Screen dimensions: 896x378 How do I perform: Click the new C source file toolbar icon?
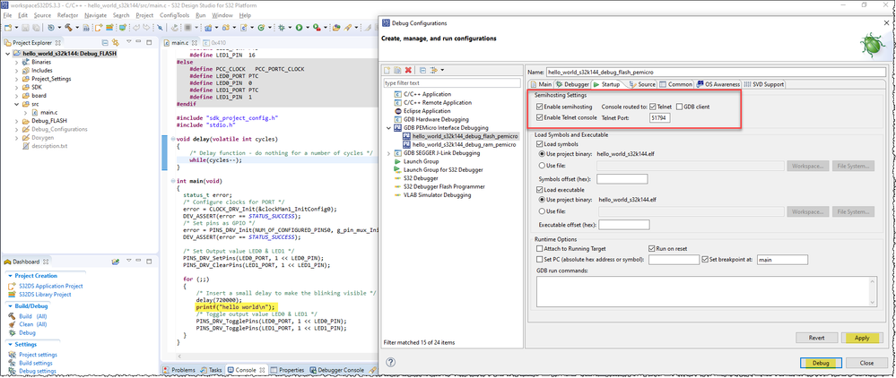click(x=244, y=28)
